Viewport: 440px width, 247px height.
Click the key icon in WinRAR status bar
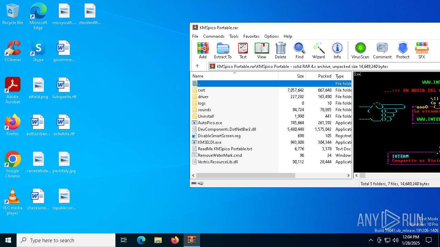coord(201,184)
